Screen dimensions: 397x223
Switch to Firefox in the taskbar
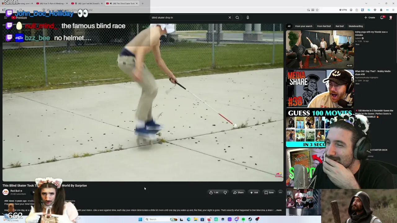tap(209, 219)
